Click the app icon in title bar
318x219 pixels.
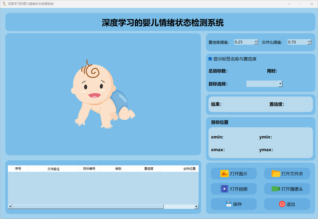click(x=4, y=4)
